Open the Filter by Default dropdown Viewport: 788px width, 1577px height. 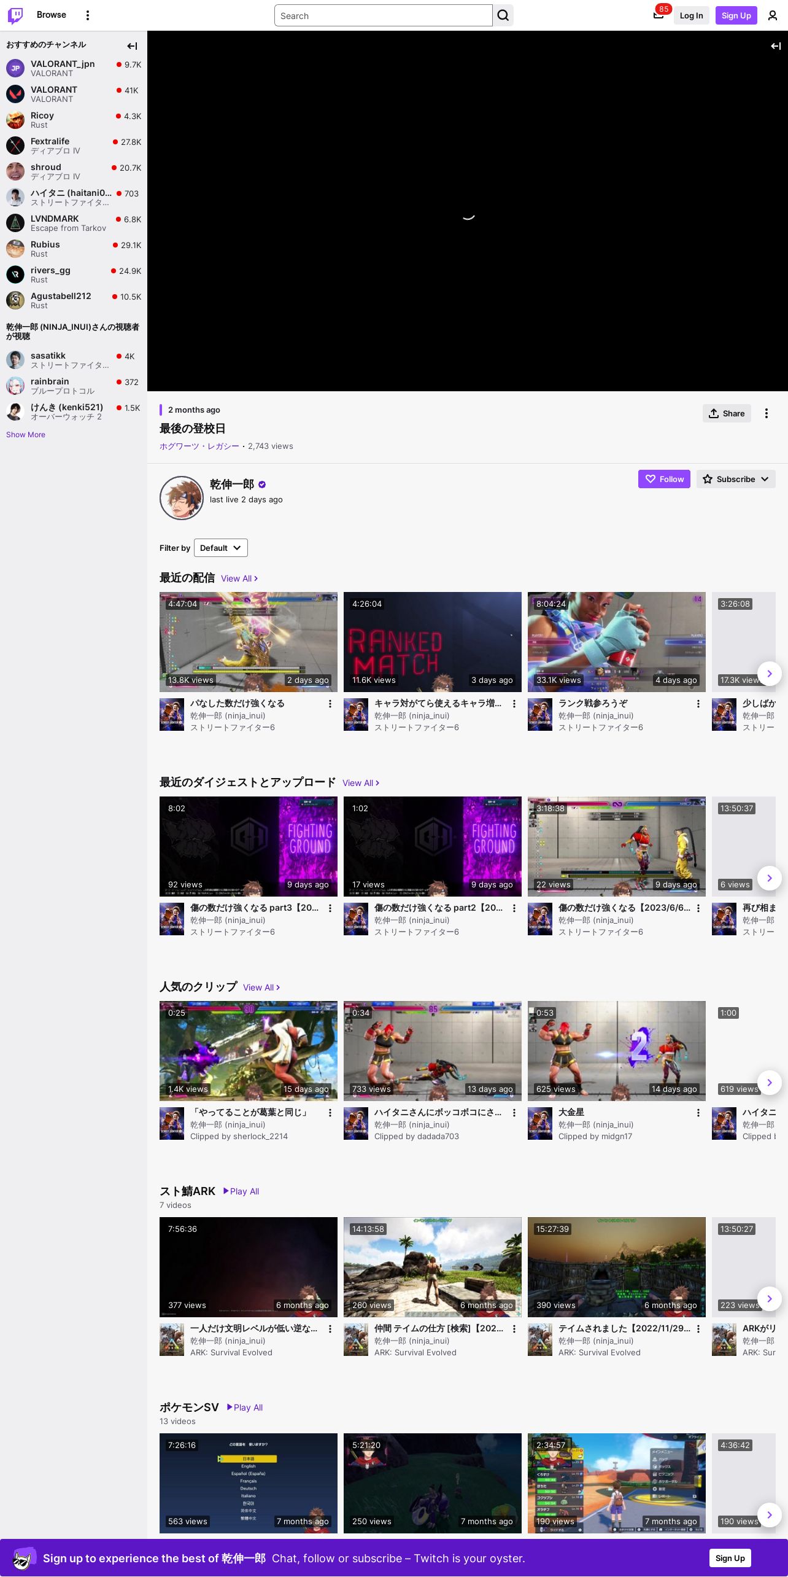(221, 548)
